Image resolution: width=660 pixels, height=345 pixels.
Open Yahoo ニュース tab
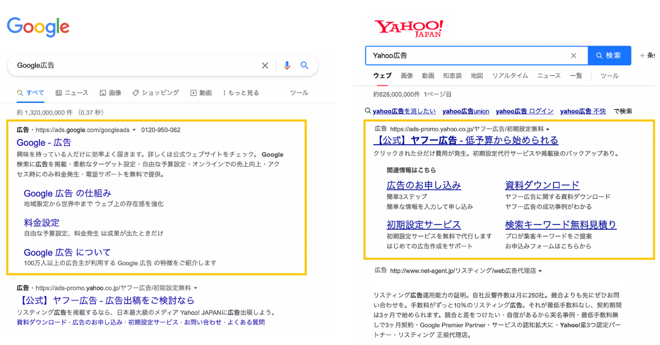[x=549, y=76]
